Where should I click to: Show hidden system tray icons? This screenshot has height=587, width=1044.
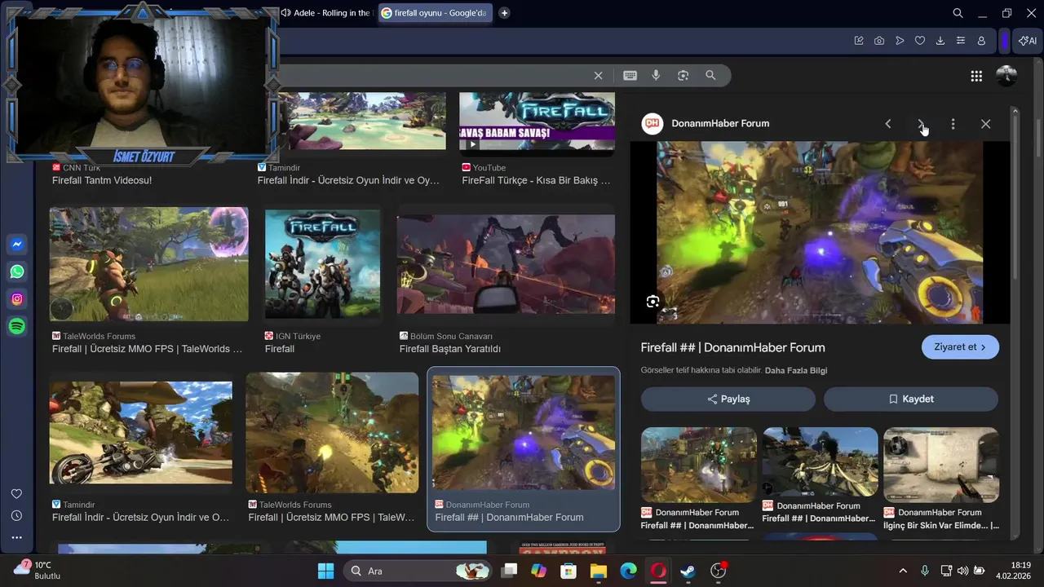903,571
